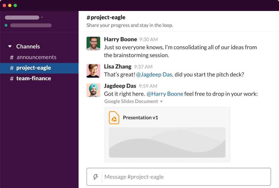Collapse the Google Slides Document preview arrow
279x188 pixels.
click(161, 102)
